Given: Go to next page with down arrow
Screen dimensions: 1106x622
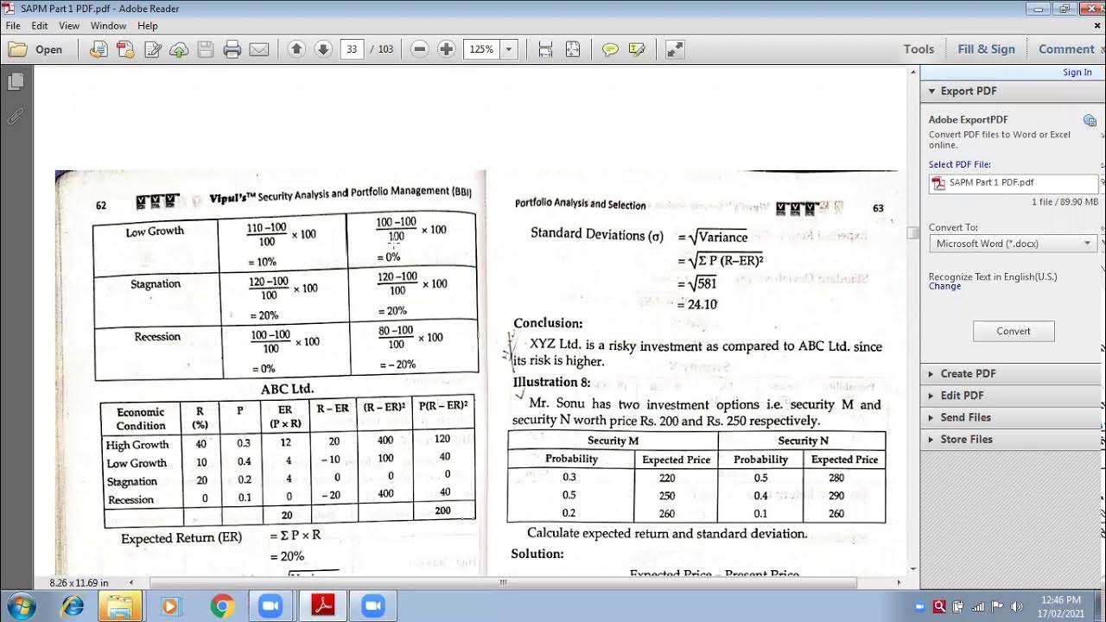Looking at the screenshot, I should click(323, 49).
